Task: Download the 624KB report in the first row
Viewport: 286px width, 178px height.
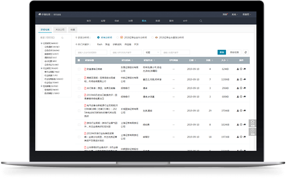Action: (238, 69)
